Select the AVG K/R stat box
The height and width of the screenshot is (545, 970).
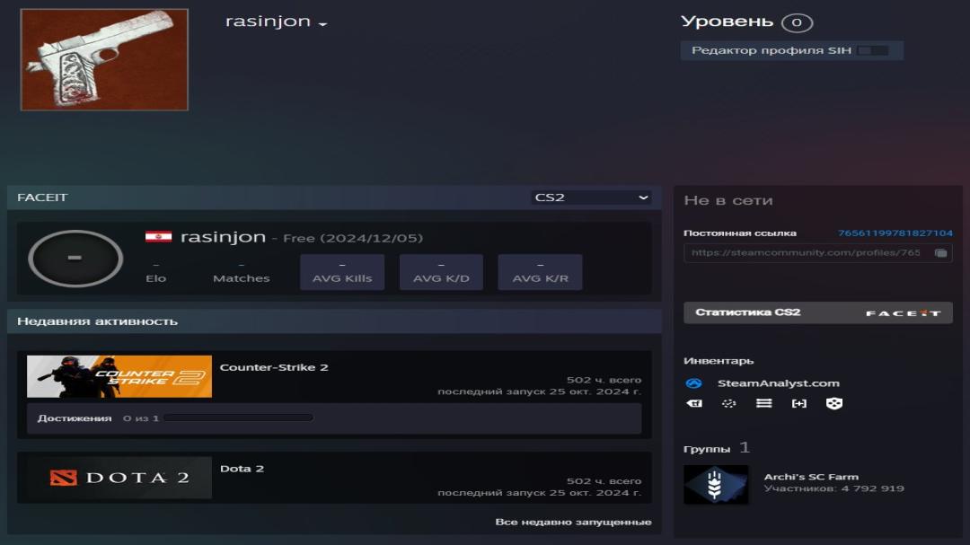540,271
